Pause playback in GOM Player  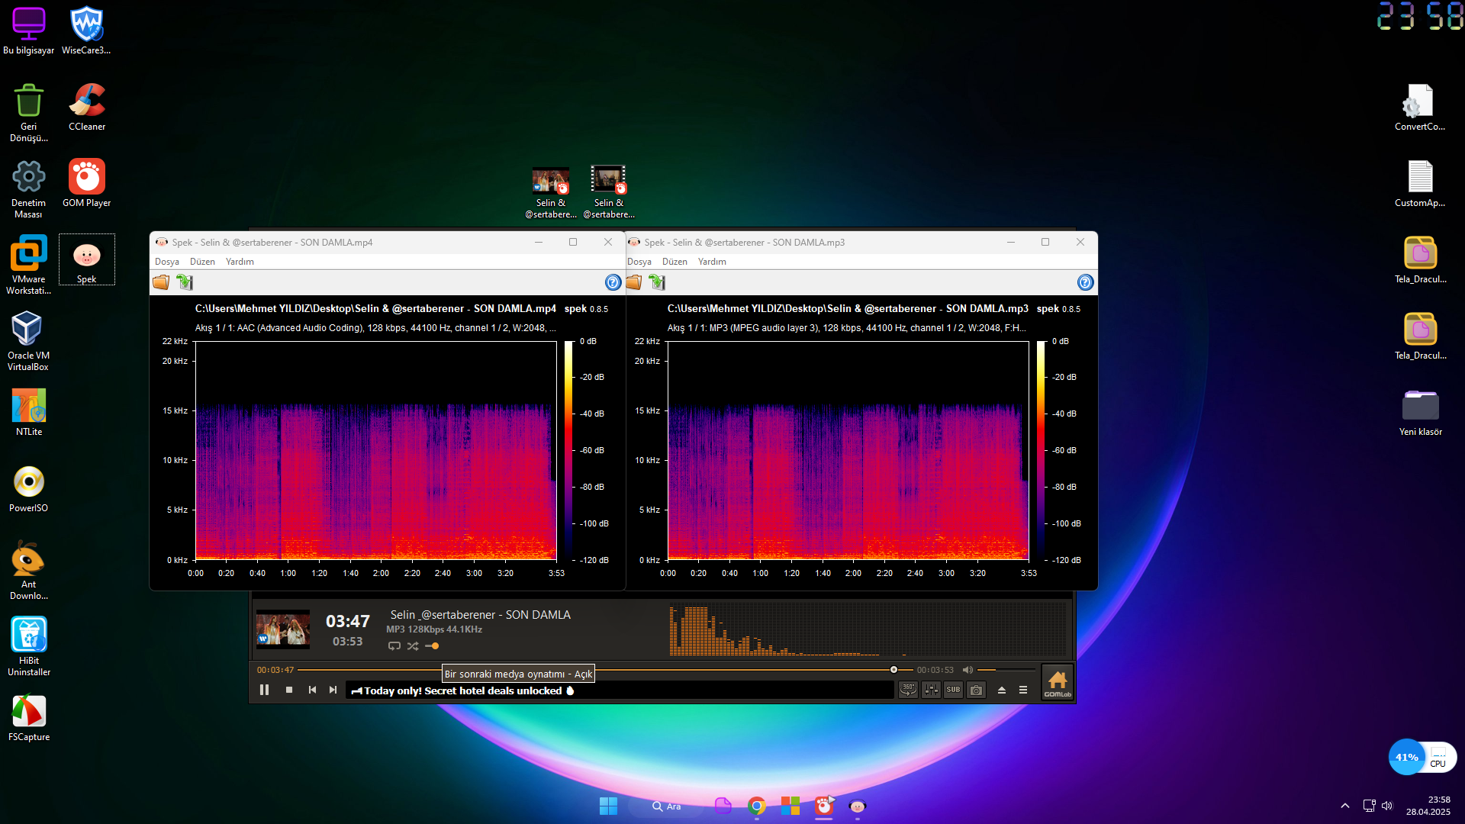point(264,690)
